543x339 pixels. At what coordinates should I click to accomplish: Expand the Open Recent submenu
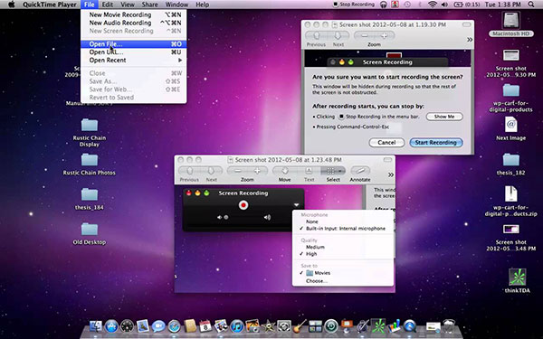pos(134,61)
